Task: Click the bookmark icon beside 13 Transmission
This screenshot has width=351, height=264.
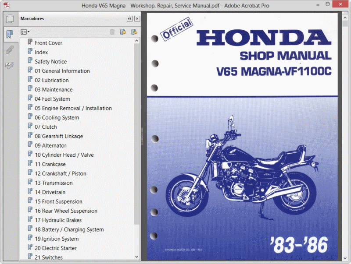Action: 30,182
